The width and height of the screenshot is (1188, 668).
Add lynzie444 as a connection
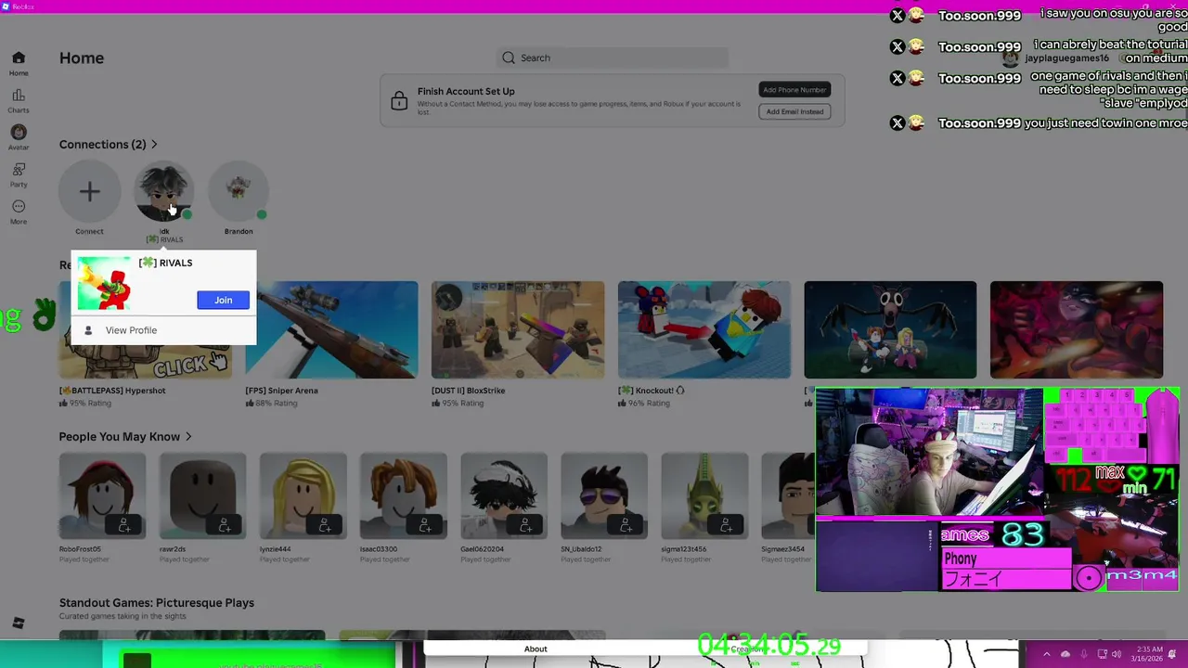[x=324, y=525]
